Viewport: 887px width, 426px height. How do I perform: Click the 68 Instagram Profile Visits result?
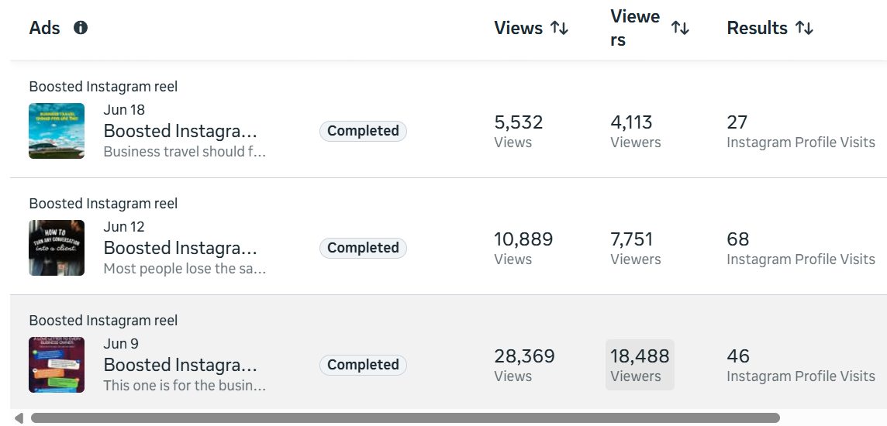tap(800, 248)
